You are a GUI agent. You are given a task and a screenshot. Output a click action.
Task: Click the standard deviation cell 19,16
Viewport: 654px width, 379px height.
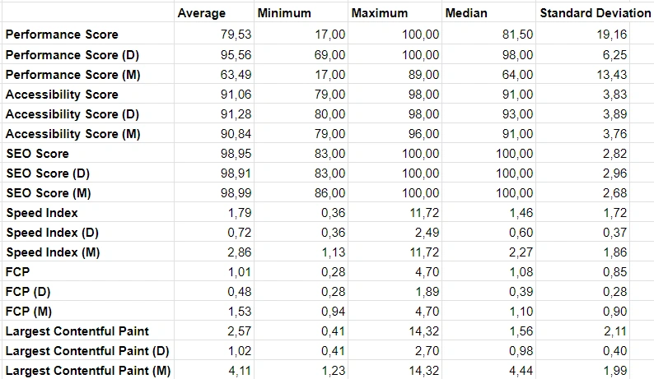[x=582, y=35]
